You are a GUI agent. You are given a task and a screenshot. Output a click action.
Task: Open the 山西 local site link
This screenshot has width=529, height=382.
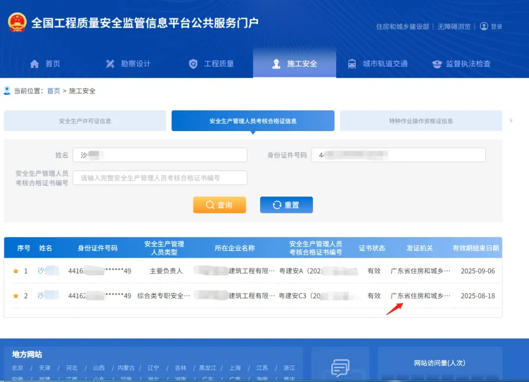click(99, 368)
